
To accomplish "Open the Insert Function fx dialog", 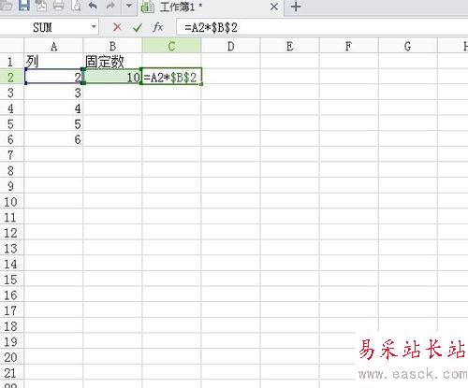I will coord(157,27).
